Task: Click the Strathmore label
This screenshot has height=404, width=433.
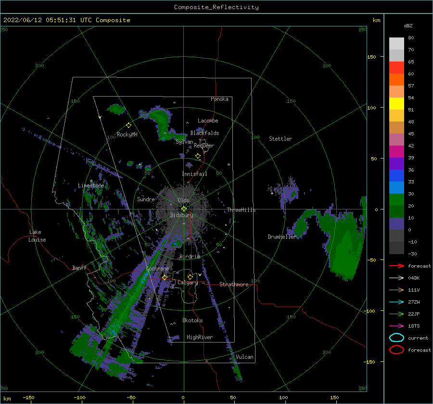Action: click(x=234, y=284)
